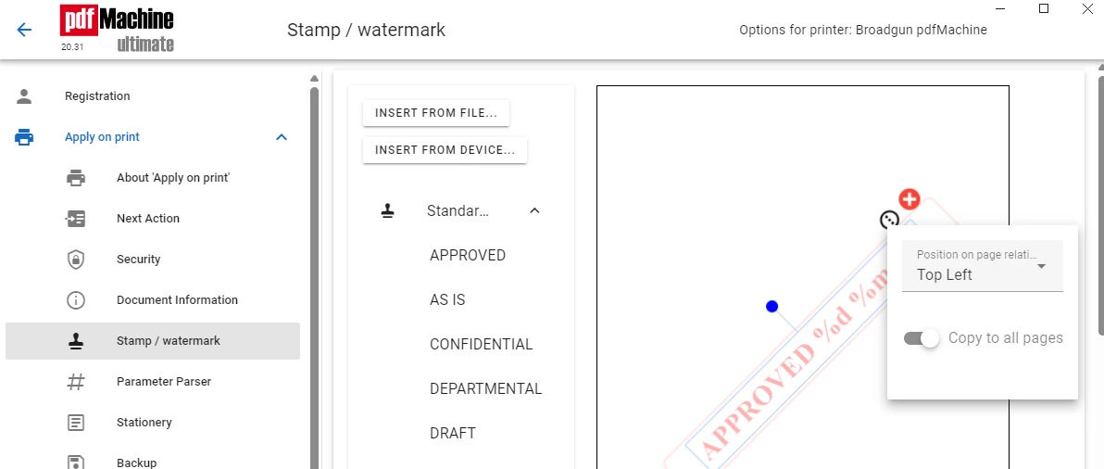1104x469 pixels.
Task: Click the blue rotation handle dot
Action: coord(772,306)
